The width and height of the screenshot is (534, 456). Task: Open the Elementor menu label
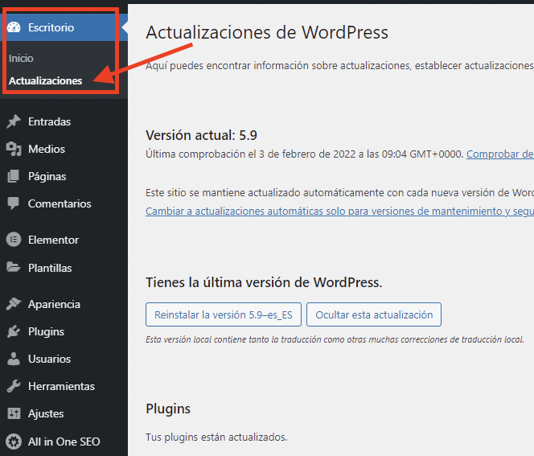(53, 240)
